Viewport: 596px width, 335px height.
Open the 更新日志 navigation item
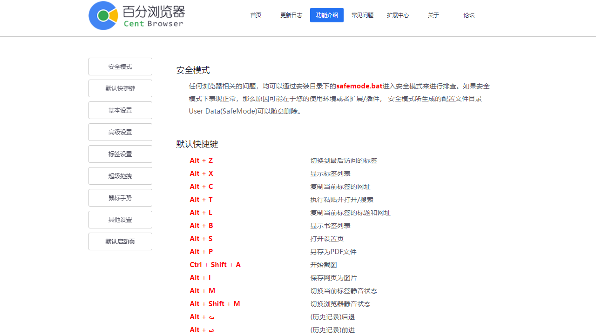pos(291,15)
